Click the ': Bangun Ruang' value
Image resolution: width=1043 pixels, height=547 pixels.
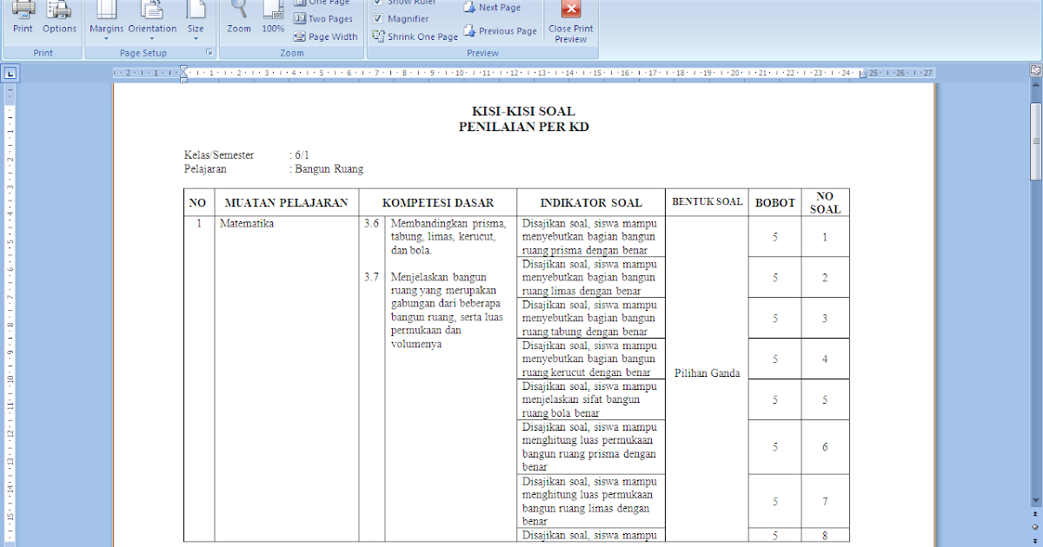327,169
